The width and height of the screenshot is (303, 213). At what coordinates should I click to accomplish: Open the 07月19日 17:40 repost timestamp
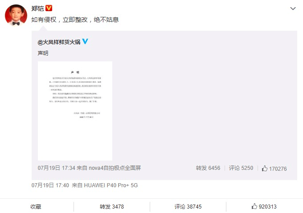pyautogui.click(x=50, y=185)
